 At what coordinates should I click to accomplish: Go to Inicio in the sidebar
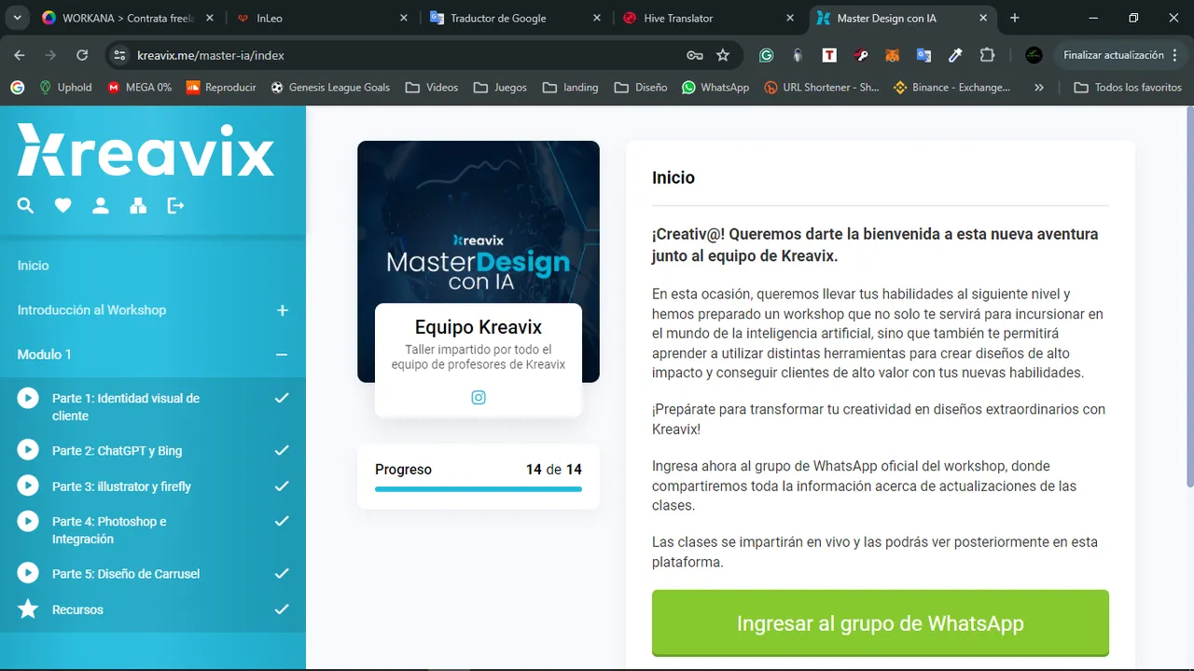pos(33,266)
